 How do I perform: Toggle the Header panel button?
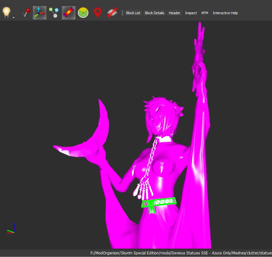click(175, 13)
